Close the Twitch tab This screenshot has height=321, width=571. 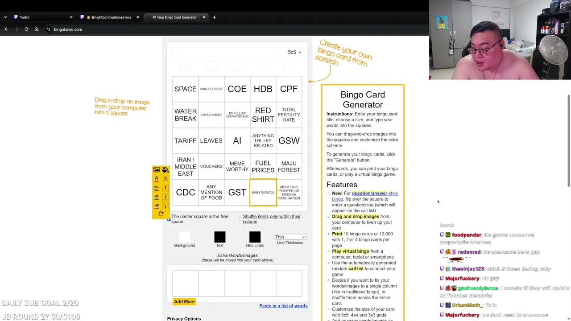pyautogui.click(x=71, y=17)
